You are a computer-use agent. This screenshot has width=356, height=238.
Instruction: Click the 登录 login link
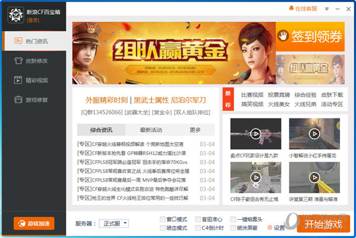point(33,20)
